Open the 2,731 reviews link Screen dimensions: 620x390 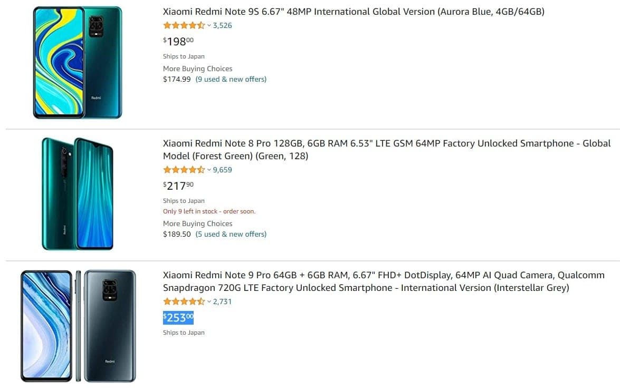point(222,301)
